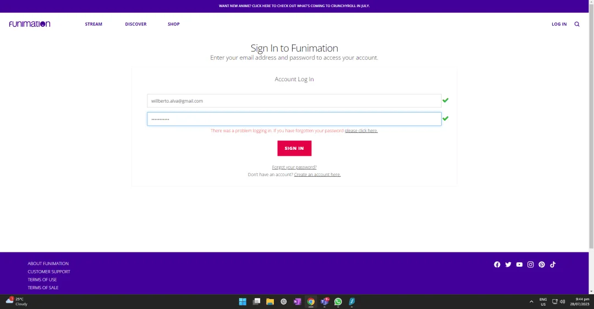Open the Windows Start menu
The image size is (594, 309).
pos(243,301)
